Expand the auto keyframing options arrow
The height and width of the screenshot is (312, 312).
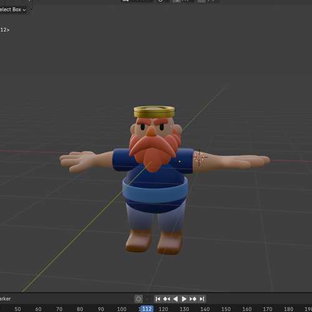click(x=147, y=299)
